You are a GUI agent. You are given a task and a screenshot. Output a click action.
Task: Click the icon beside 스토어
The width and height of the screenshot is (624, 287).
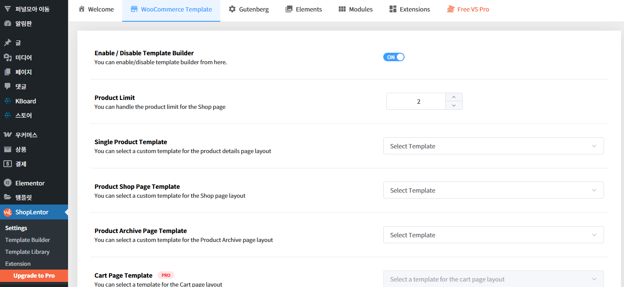[7, 115]
